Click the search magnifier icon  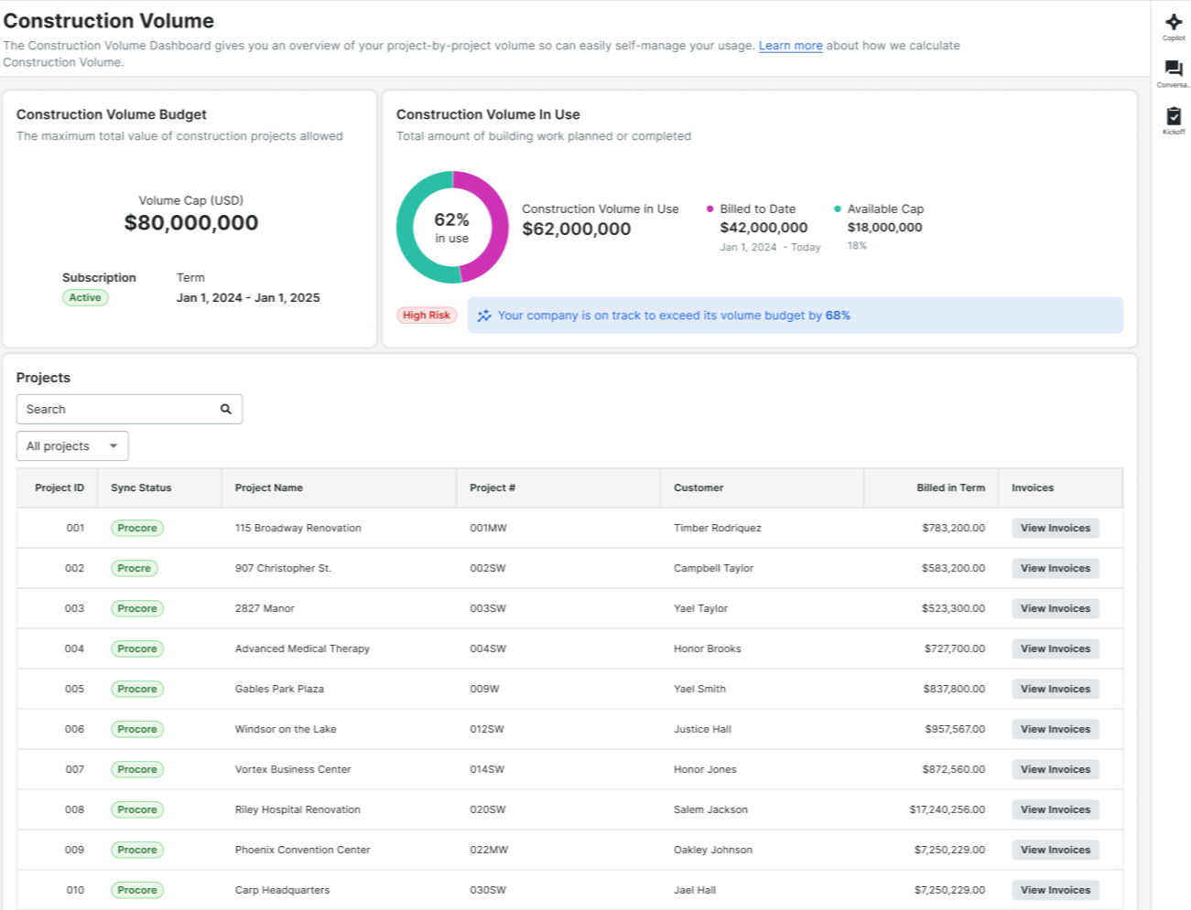pos(225,409)
